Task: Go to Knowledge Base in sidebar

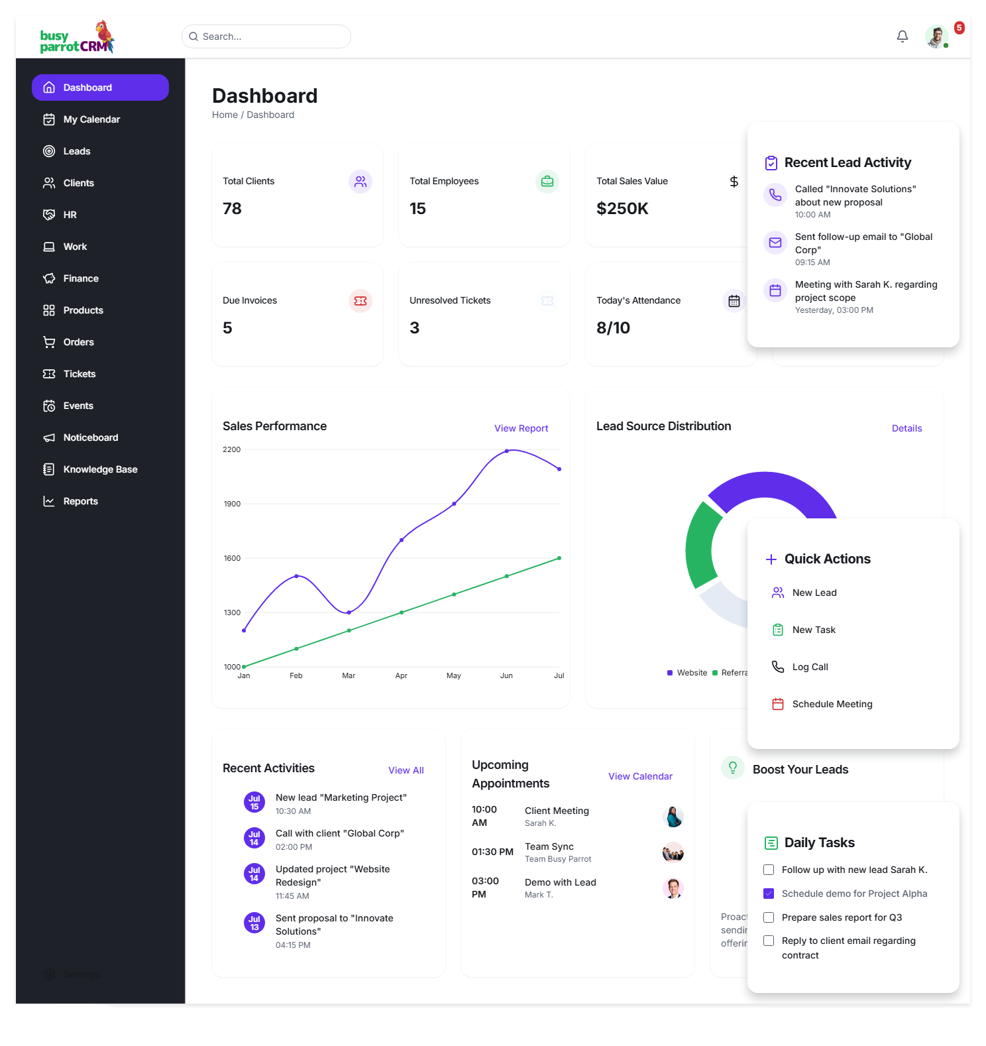Action: click(100, 469)
